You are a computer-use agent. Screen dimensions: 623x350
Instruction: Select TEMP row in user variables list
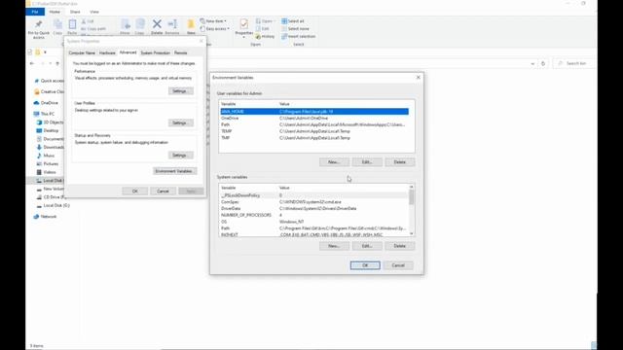314,131
